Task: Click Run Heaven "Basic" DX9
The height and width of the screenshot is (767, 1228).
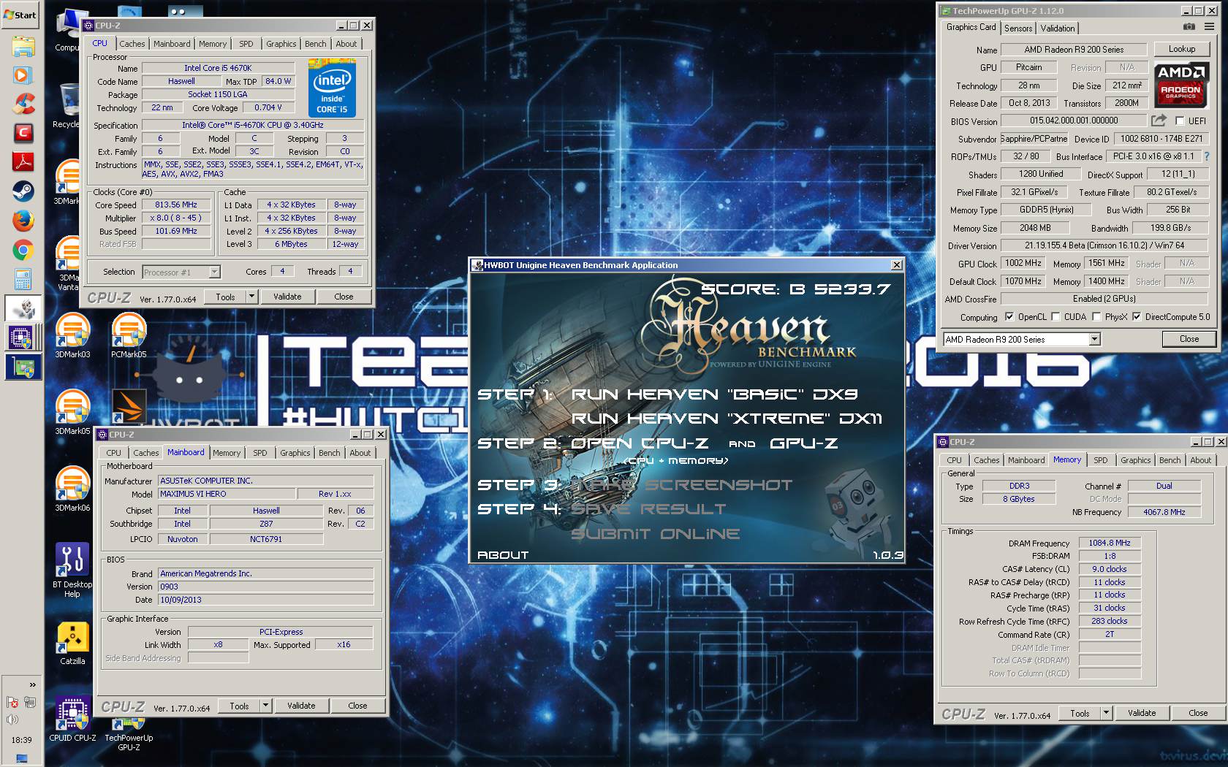Action: [714, 394]
